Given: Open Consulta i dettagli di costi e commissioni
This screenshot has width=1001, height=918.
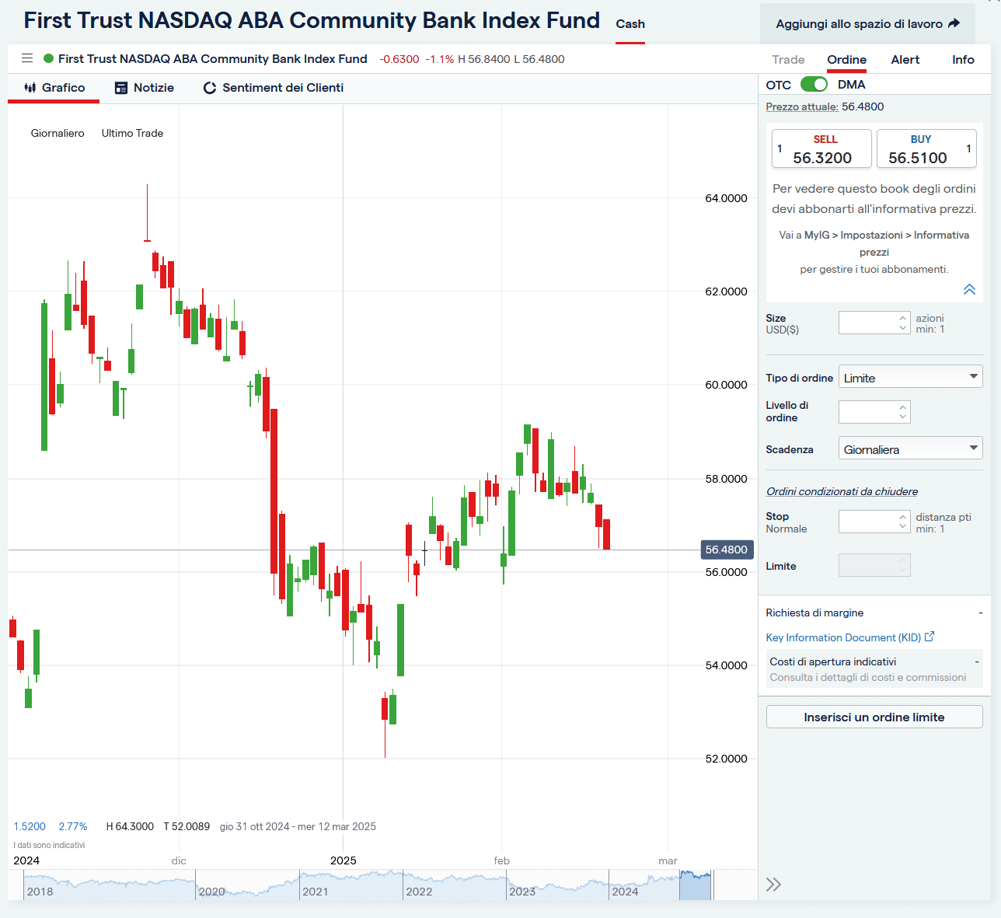Looking at the screenshot, I should 868,678.
